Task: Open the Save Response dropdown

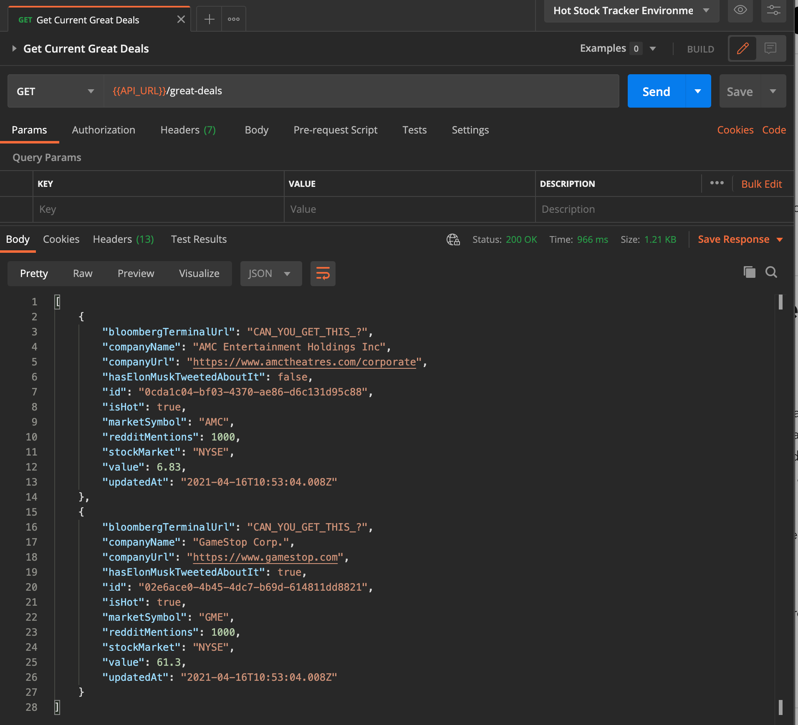Action: (x=740, y=239)
